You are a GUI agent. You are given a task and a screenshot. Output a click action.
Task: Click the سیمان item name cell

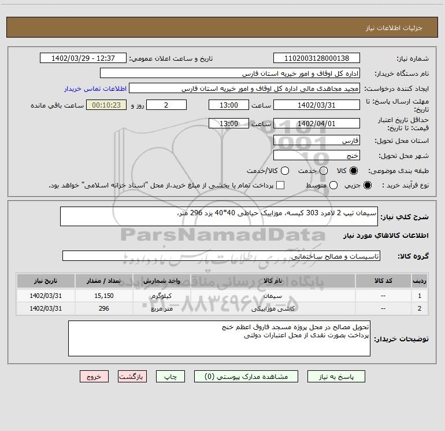[273, 296]
